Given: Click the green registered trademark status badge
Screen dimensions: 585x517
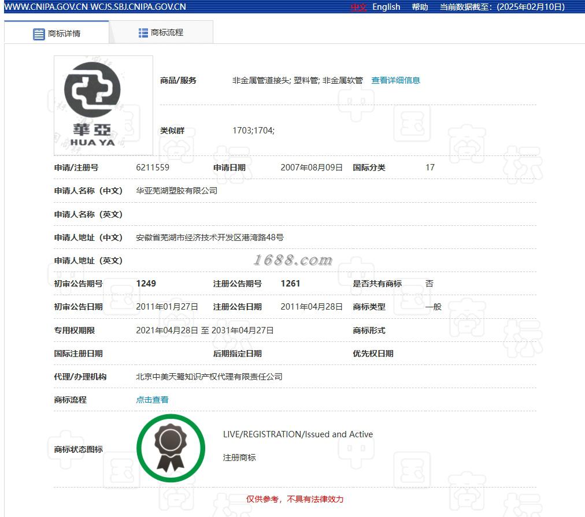Looking at the screenshot, I should 171,448.
